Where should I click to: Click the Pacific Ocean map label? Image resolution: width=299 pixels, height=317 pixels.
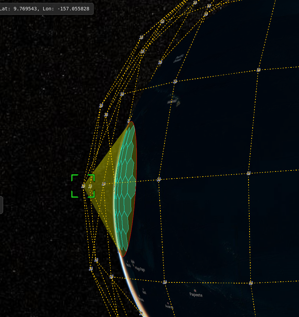point(178,59)
